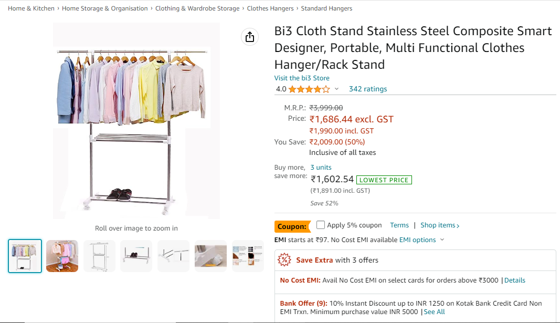Tick the Apply 5% coupon checkbox
Viewport: 560px width, 323px height.
tap(321, 225)
